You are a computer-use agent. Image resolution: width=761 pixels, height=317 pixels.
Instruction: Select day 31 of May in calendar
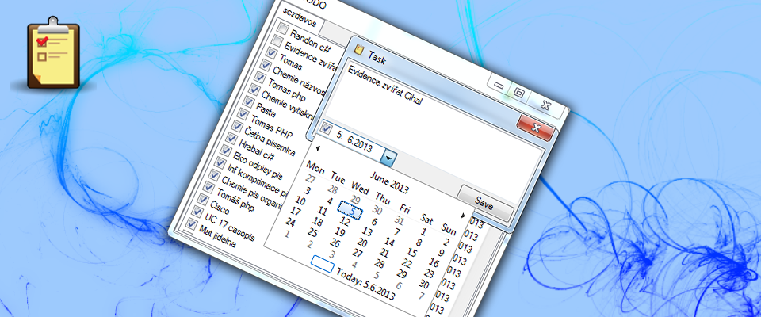click(x=399, y=221)
